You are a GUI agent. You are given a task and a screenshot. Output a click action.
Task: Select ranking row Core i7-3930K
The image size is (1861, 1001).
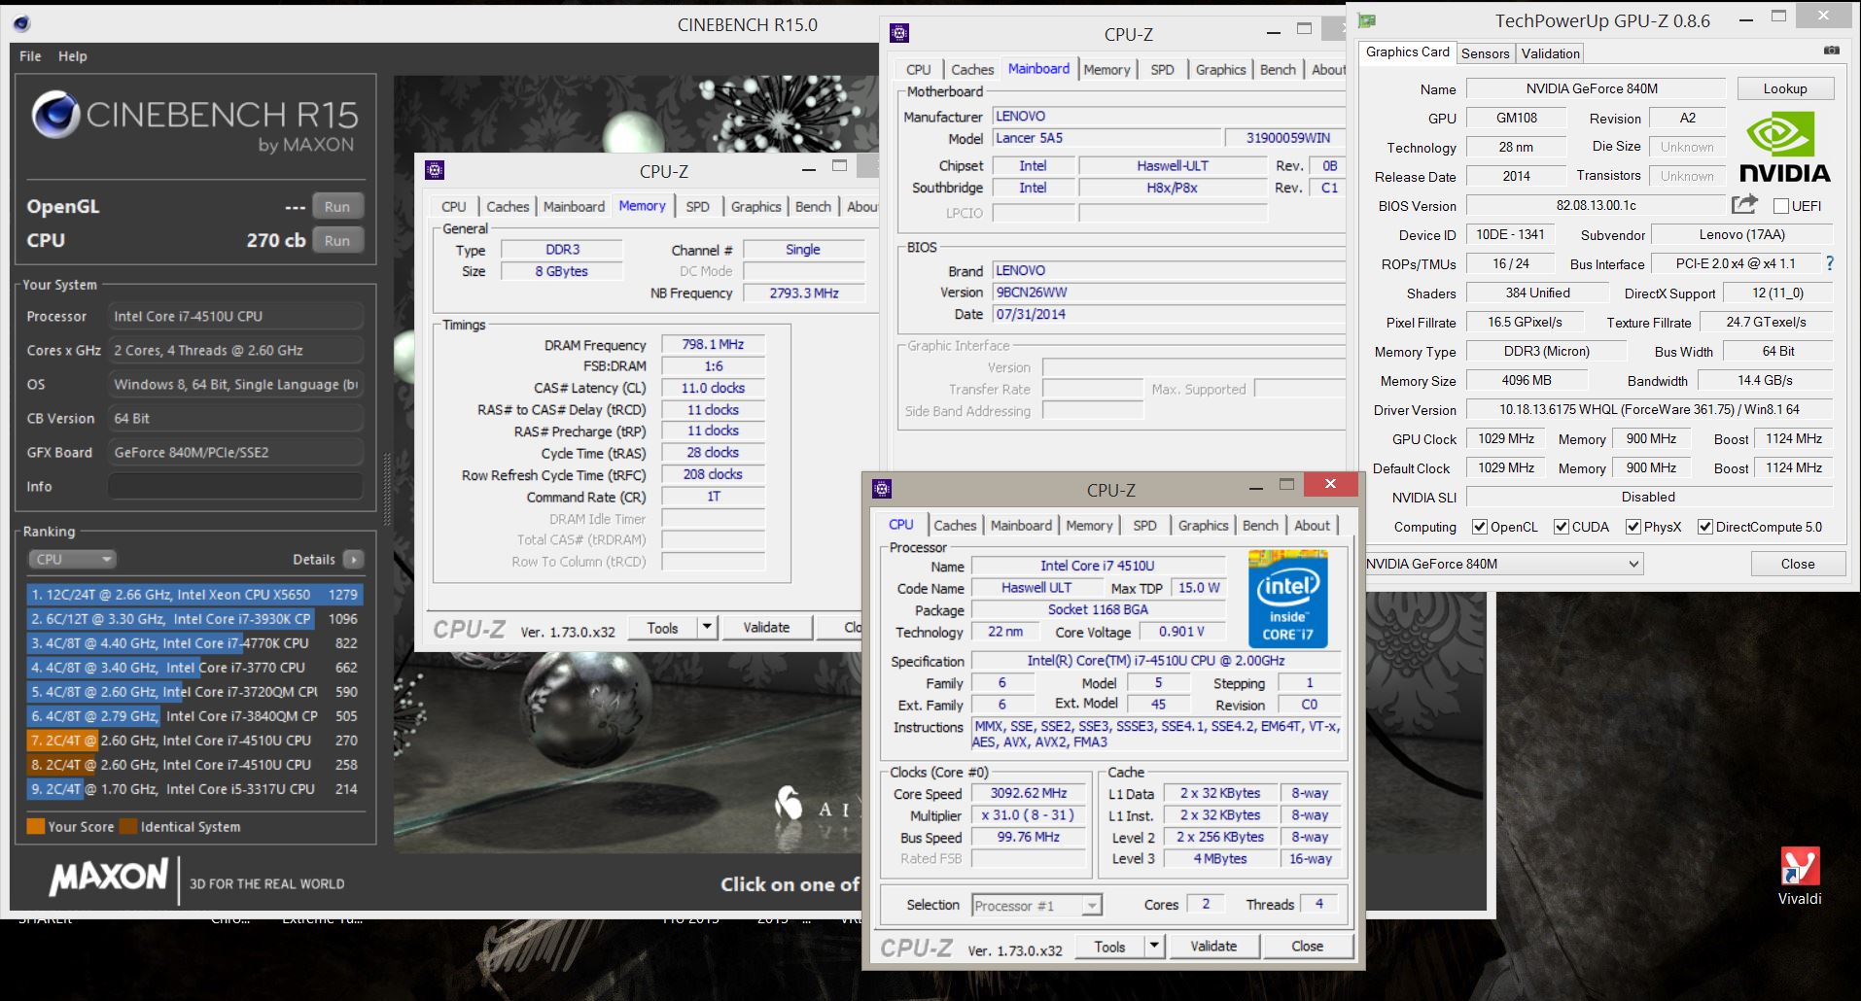[194, 618]
